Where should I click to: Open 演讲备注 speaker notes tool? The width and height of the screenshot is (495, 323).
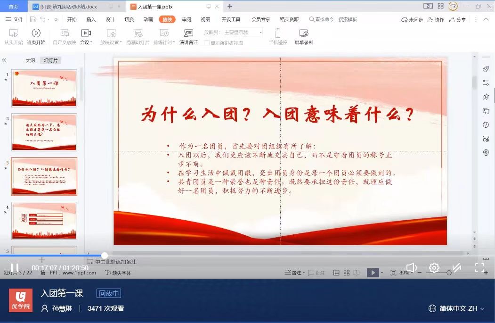[188, 33]
